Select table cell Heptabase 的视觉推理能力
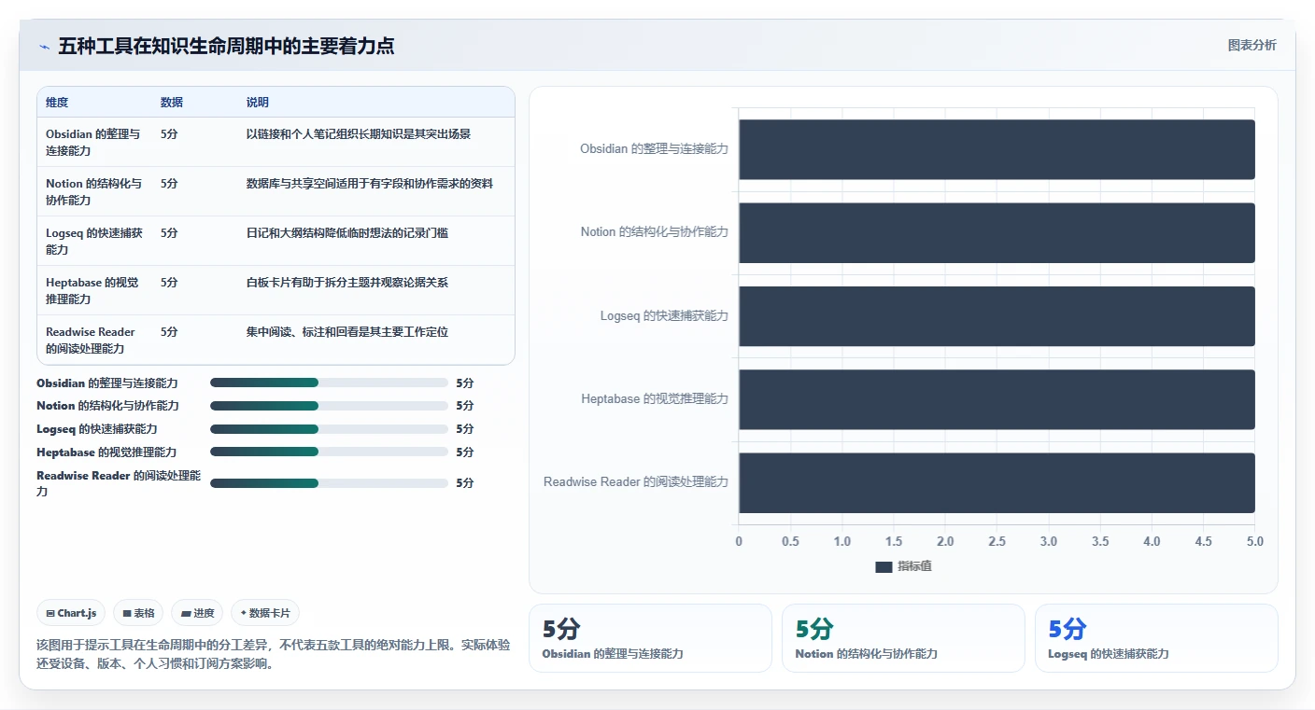 click(92, 290)
